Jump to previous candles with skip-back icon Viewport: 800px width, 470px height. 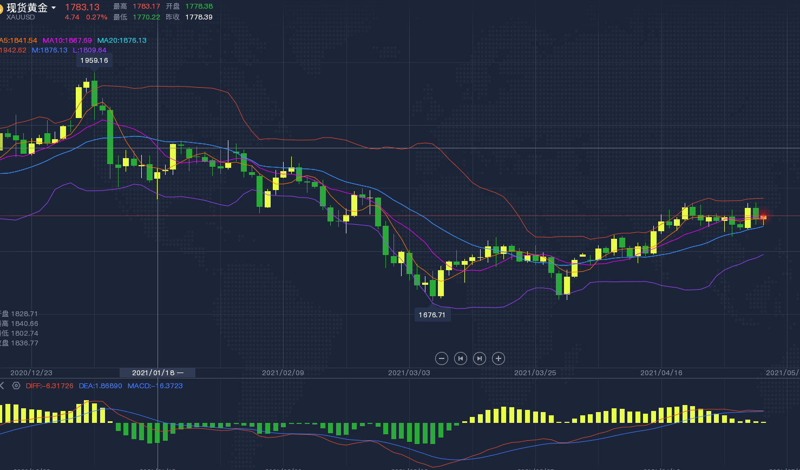461,358
